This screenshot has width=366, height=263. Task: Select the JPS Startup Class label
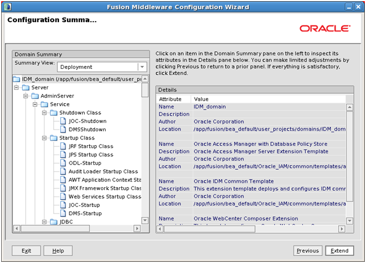tap(91, 155)
